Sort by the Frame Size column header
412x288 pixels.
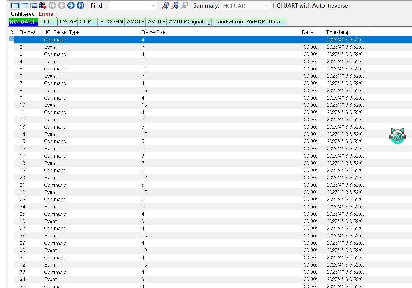(x=153, y=32)
